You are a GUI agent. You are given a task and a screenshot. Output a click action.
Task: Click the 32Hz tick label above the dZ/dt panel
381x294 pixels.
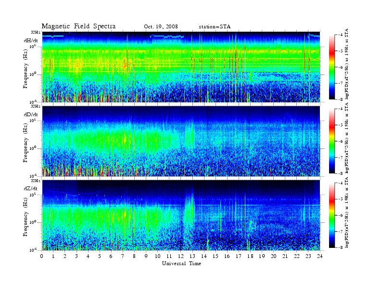point(36,181)
